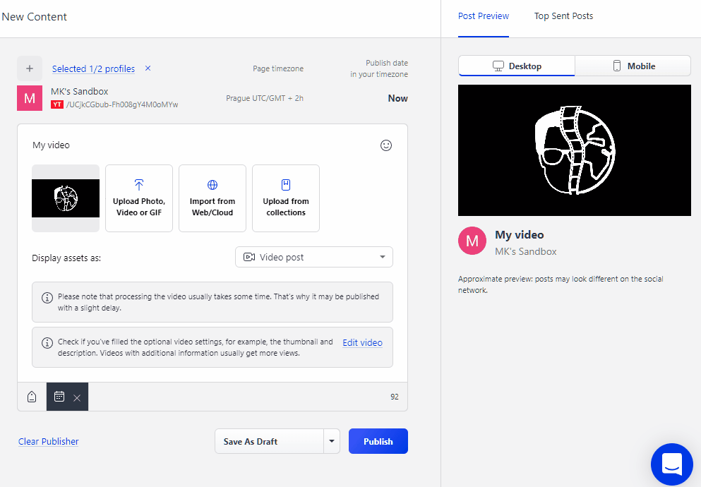Switch to the Top Sent Posts tab

click(x=563, y=16)
